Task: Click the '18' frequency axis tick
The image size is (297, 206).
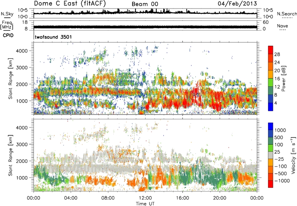Action: (x=25, y=22)
